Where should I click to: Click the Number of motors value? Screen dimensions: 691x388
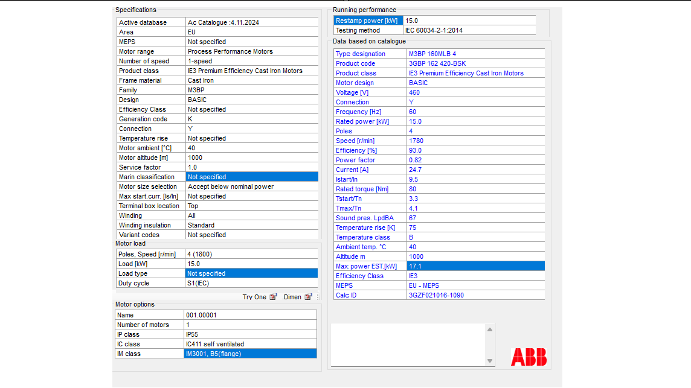point(250,325)
